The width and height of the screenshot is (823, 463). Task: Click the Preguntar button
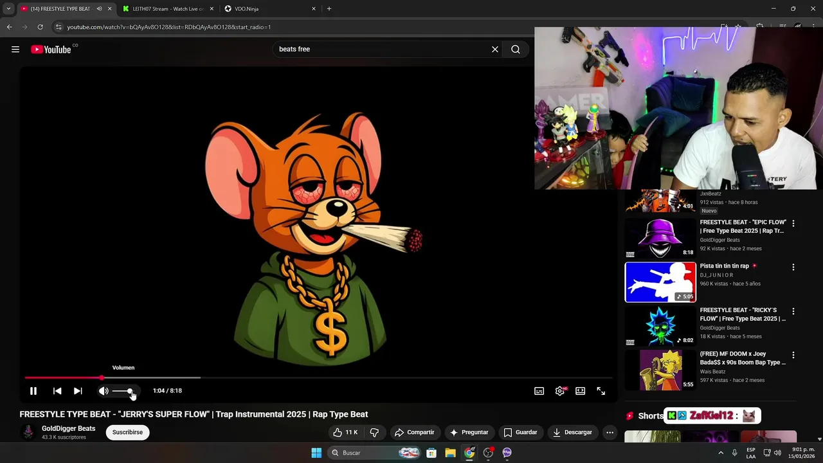[x=469, y=432]
